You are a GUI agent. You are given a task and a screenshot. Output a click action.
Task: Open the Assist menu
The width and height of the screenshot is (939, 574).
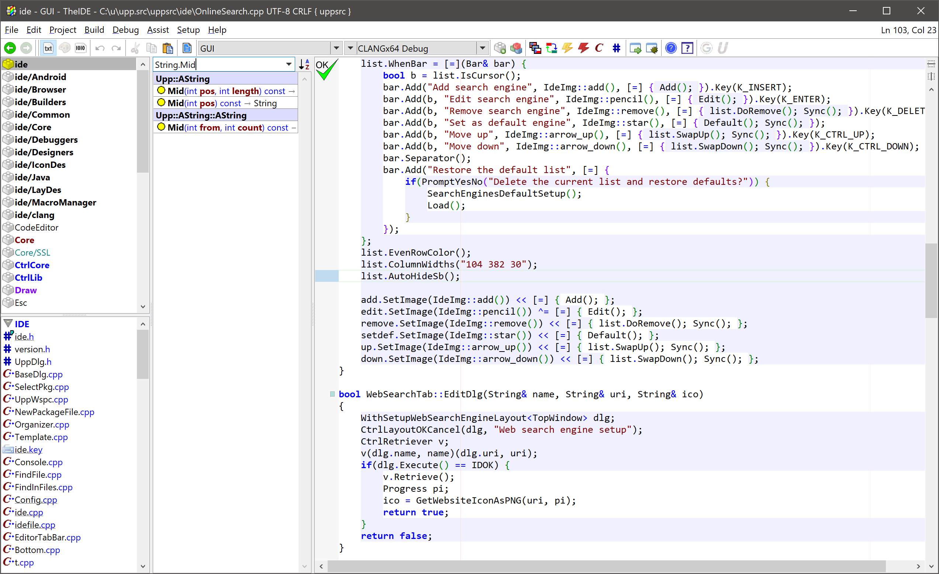158,30
